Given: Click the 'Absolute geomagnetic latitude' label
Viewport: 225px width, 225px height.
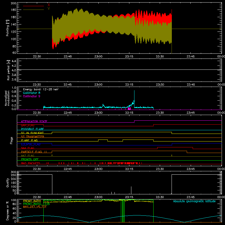Looking at the screenshot, I should tap(194, 201).
